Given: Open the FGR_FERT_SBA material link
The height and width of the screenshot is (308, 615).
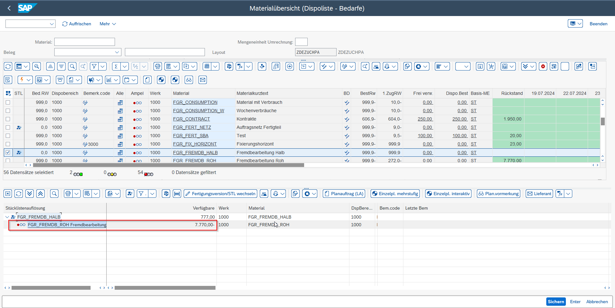Looking at the screenshot, I should pyautogui.click(x=190, y=136).
